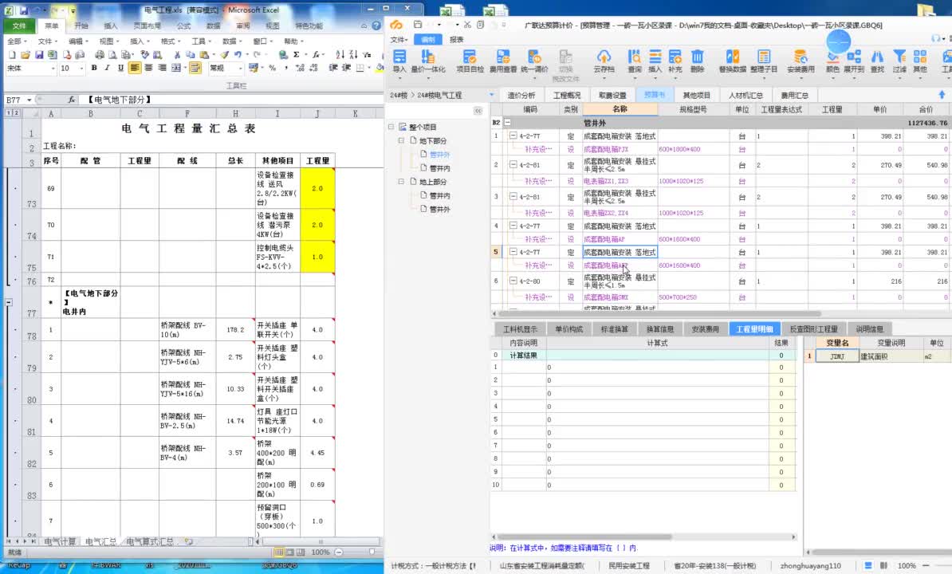Toggle Excel align-left button
This screenshot has height=574, width=952.
(x=135, y=68)
